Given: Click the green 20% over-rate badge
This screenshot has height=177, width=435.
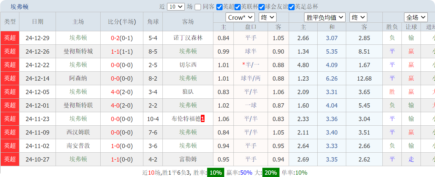Looking at the screenshot, I should pyautogui.click(x=271, y=173).
